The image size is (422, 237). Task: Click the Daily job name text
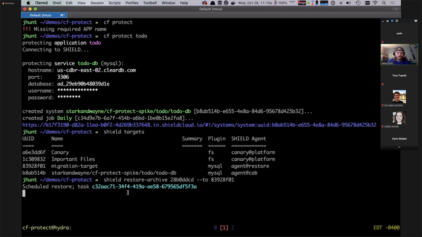click(x=64, y=118)
